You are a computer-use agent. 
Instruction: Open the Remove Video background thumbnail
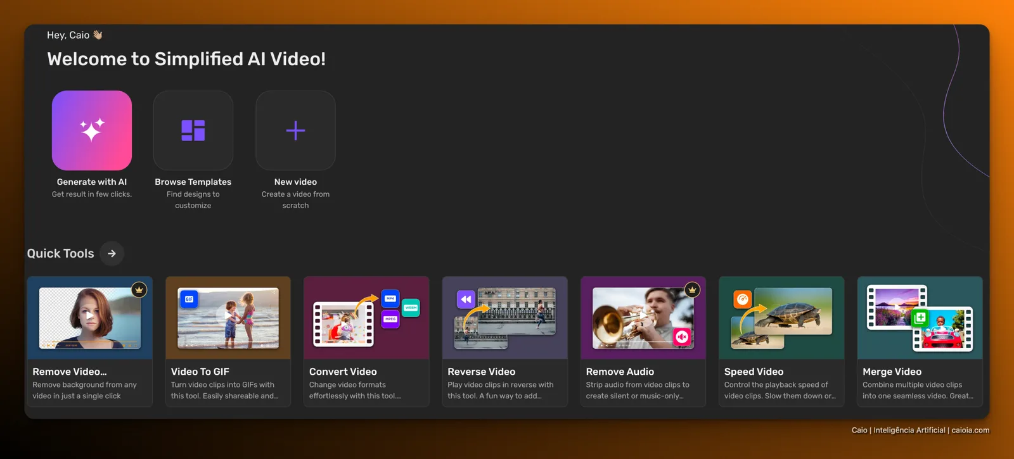click(x=89, y=318)
